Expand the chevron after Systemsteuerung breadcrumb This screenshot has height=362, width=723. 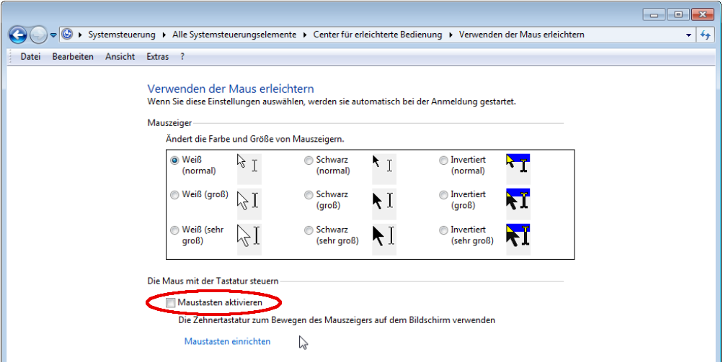click(165, 35)
